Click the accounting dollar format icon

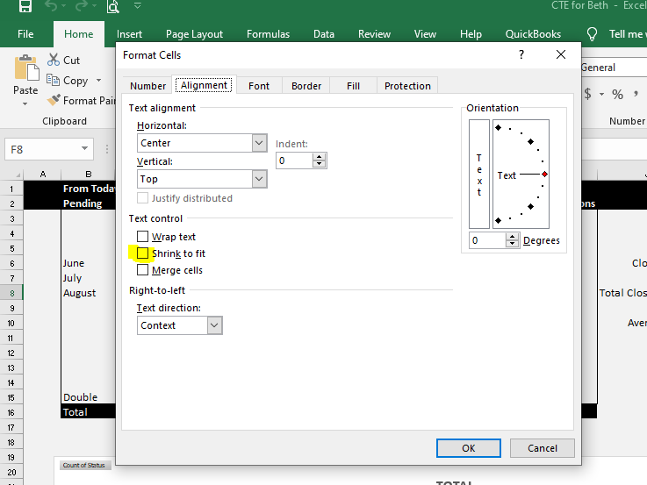point(587,94)
